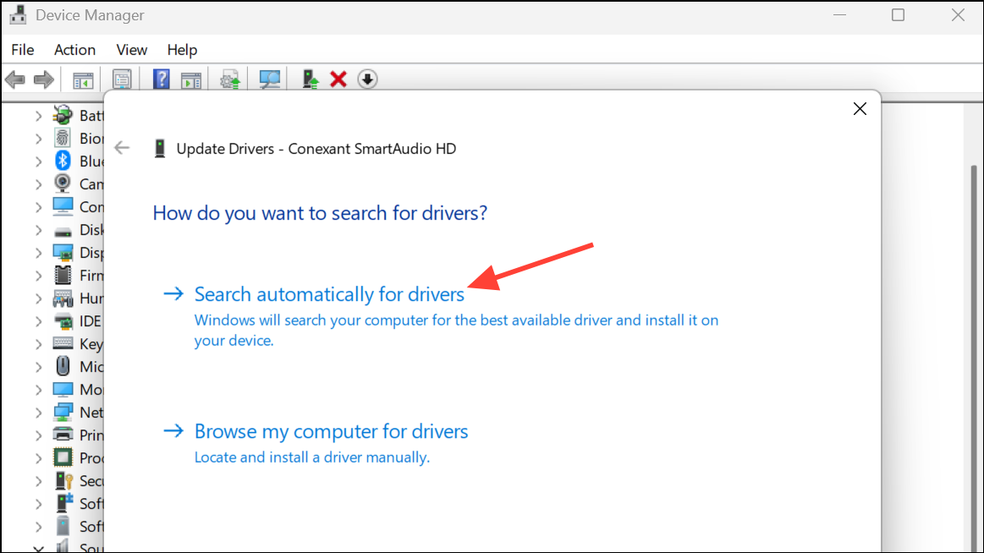
Task: Click the webcam Cameras icon in the tree
Action: (63, 183)
